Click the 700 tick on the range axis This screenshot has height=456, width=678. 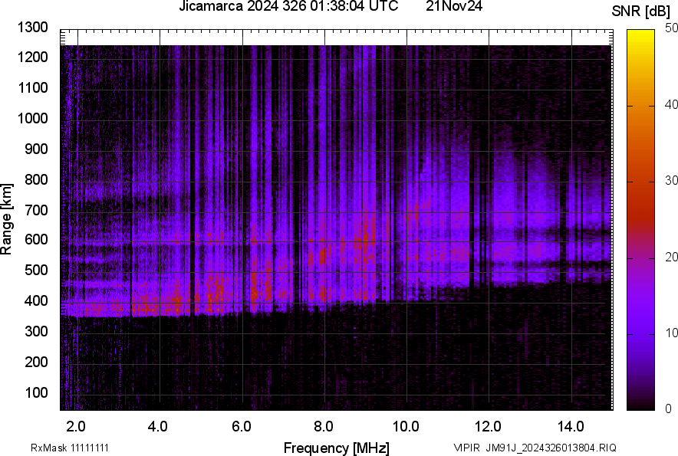[x=35, y=210]
